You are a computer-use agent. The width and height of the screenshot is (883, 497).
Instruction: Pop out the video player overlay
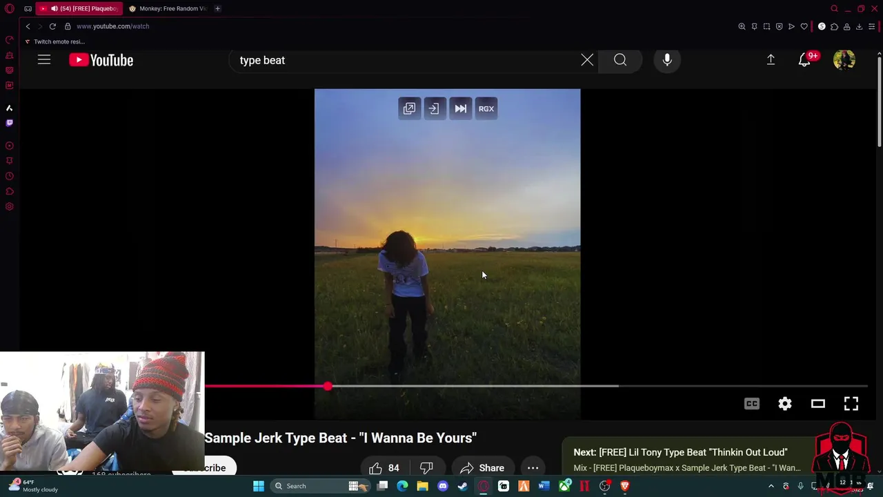point(409,108)
